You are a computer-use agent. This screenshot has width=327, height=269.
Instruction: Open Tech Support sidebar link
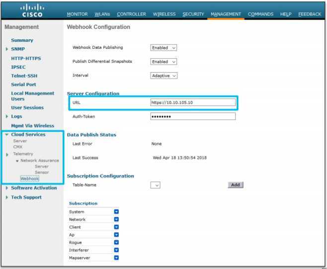click(26, 197)
